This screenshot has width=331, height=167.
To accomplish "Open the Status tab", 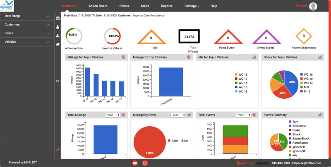I will [124, 6].
